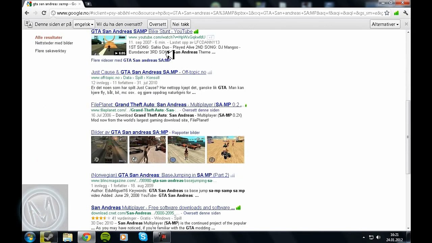Open GTA San Andreas SAMP Bike Stunt link

pyautogui.click(x=142, y=31)
